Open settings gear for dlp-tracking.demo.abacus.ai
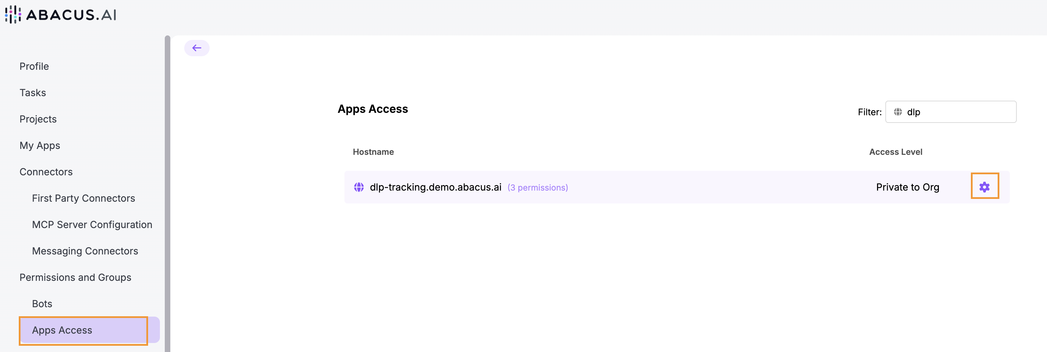The width and height of the screenshot is (1047, 352). [984, 187]
